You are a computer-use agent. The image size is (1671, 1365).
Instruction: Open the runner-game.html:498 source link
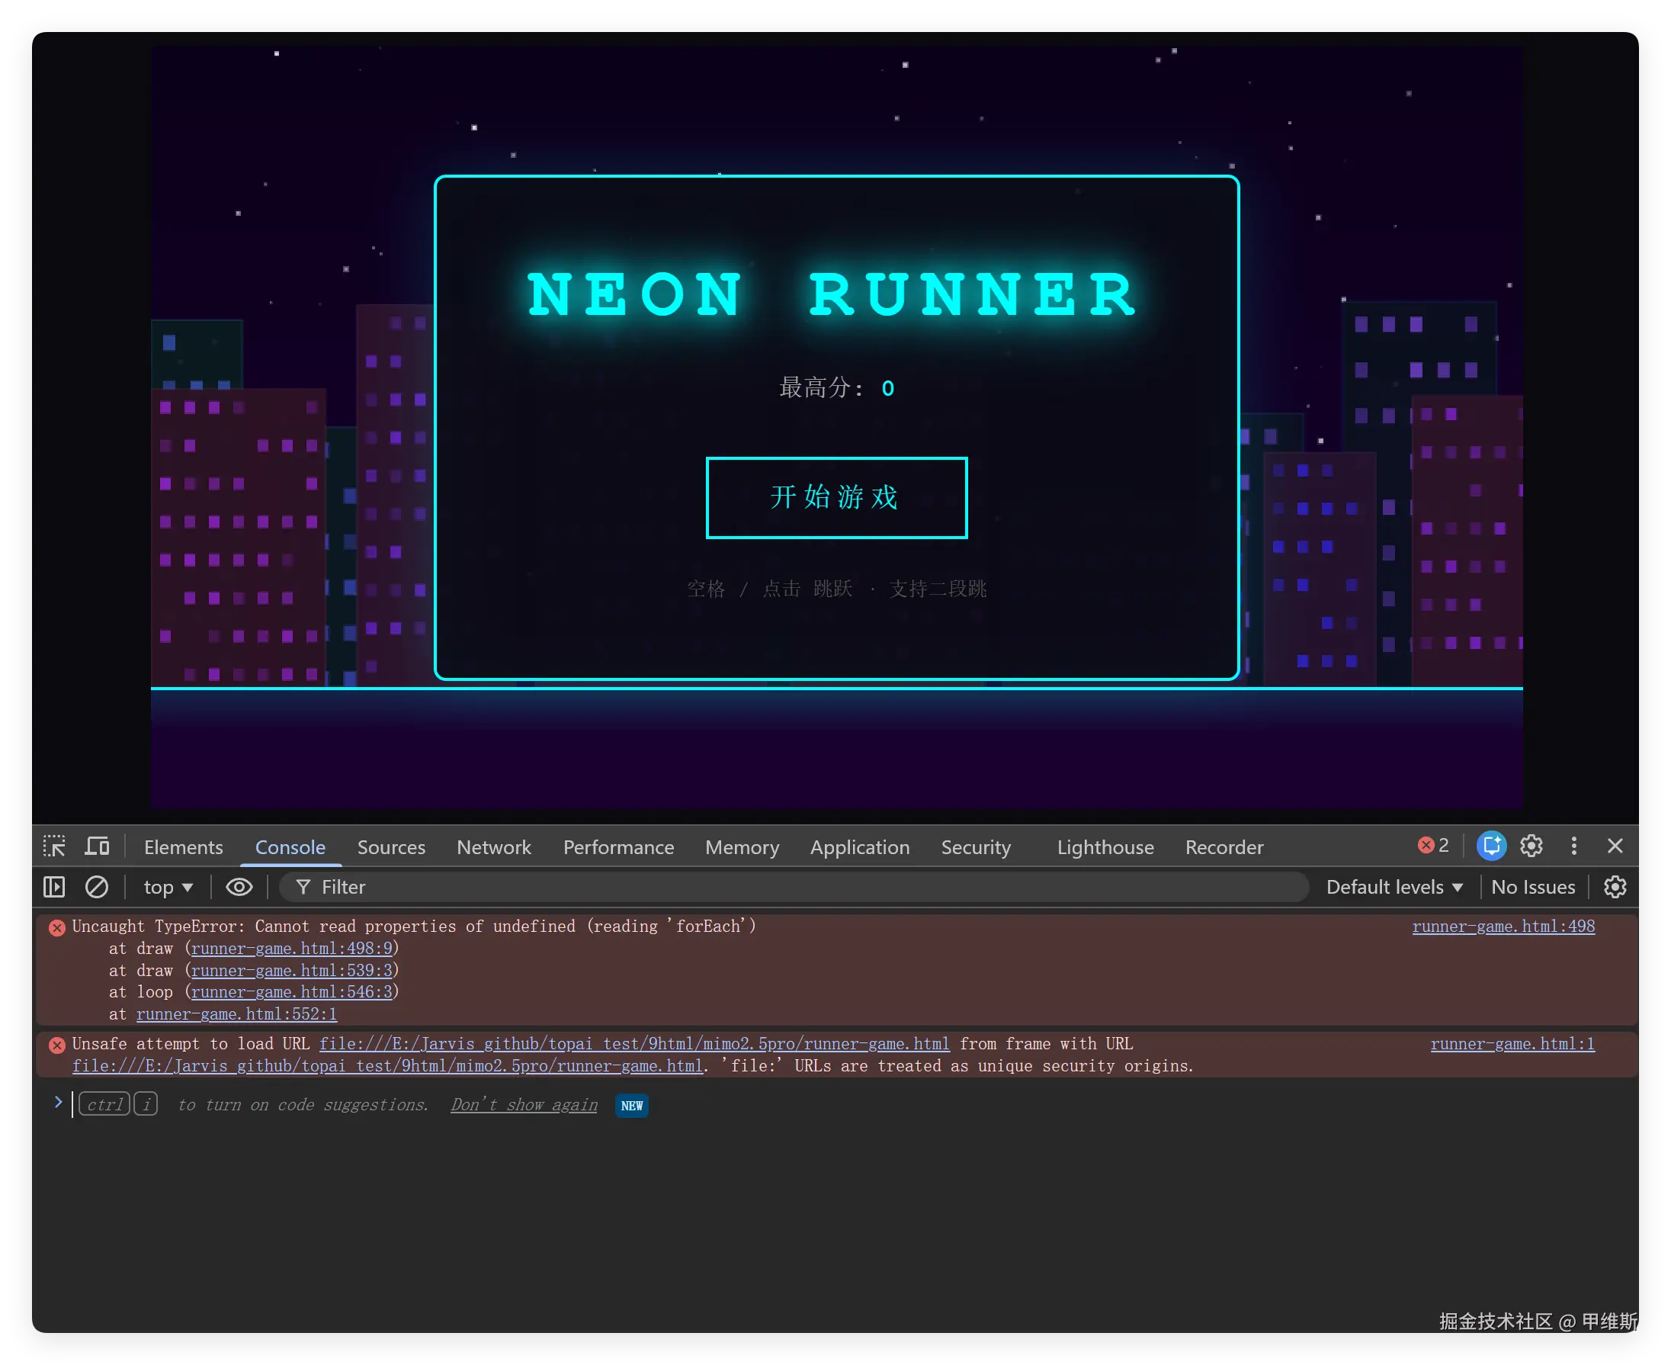coord(1503,927)
